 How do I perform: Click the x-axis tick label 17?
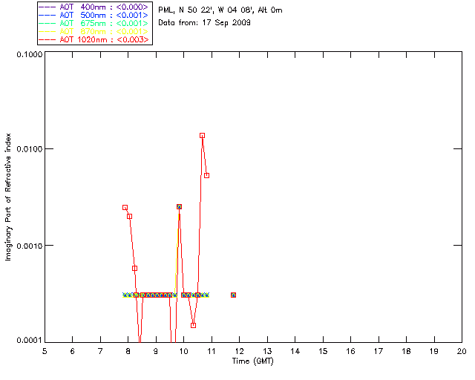379,351
